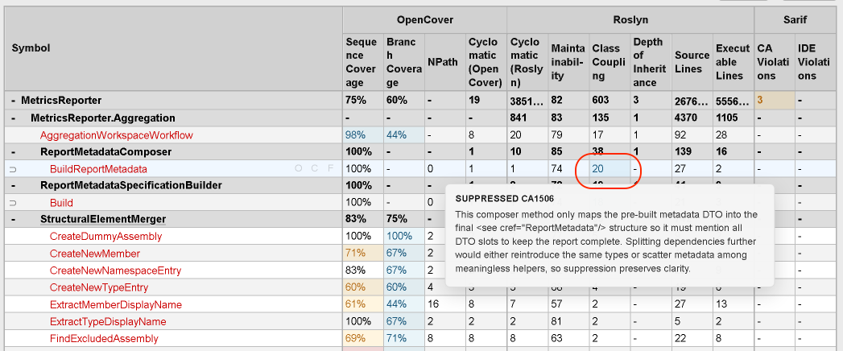Image resolution: width=843 pixels, height=351 pixels.
Task: Click the StructuralElementMerger symbol name
Action: (x=103, y=219)
